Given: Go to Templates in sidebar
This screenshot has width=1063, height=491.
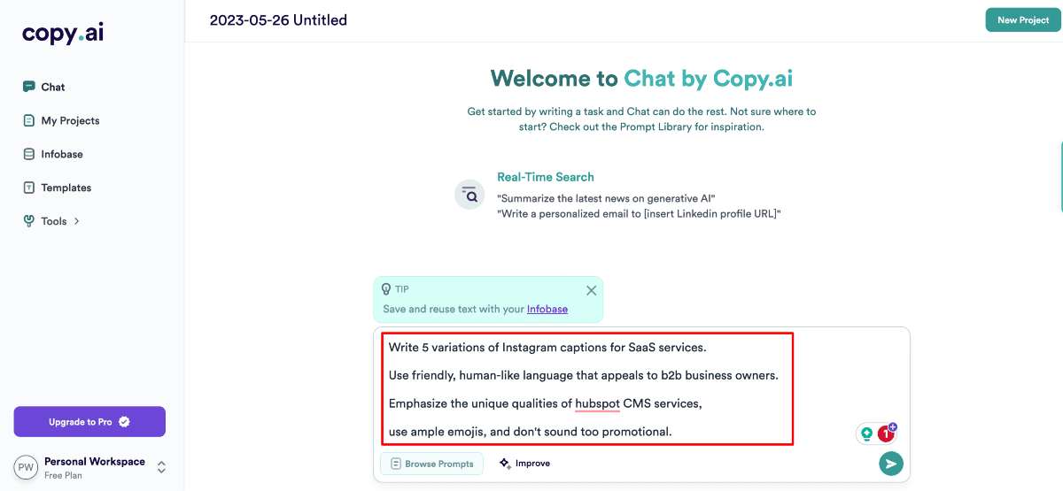Looking at the screenshot, I should 66,188.
